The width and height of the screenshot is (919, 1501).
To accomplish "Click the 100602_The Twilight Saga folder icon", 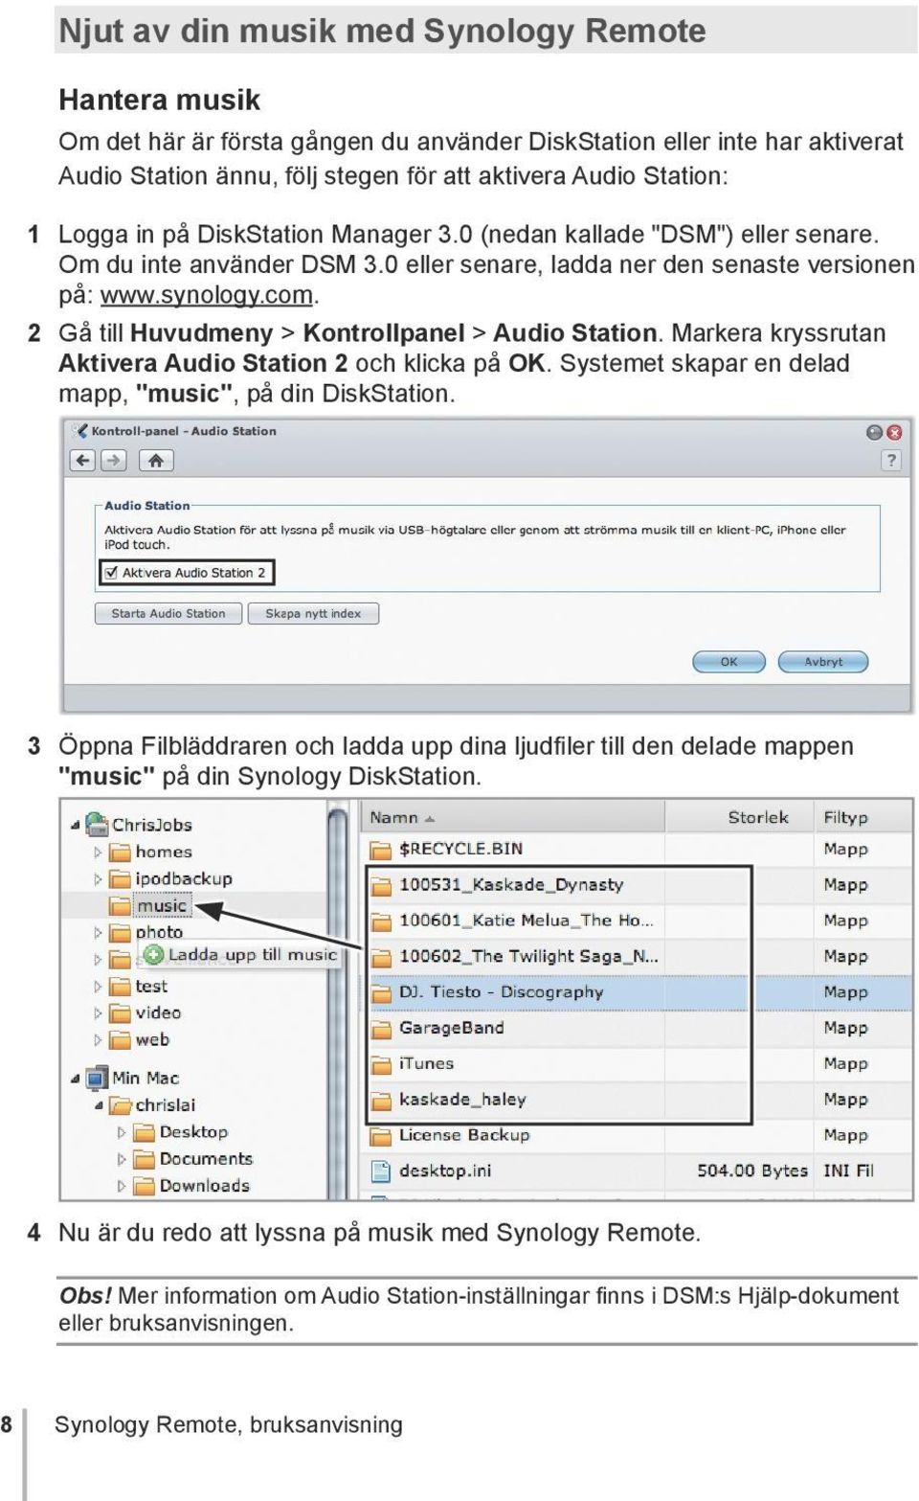I will click(381, 957).
